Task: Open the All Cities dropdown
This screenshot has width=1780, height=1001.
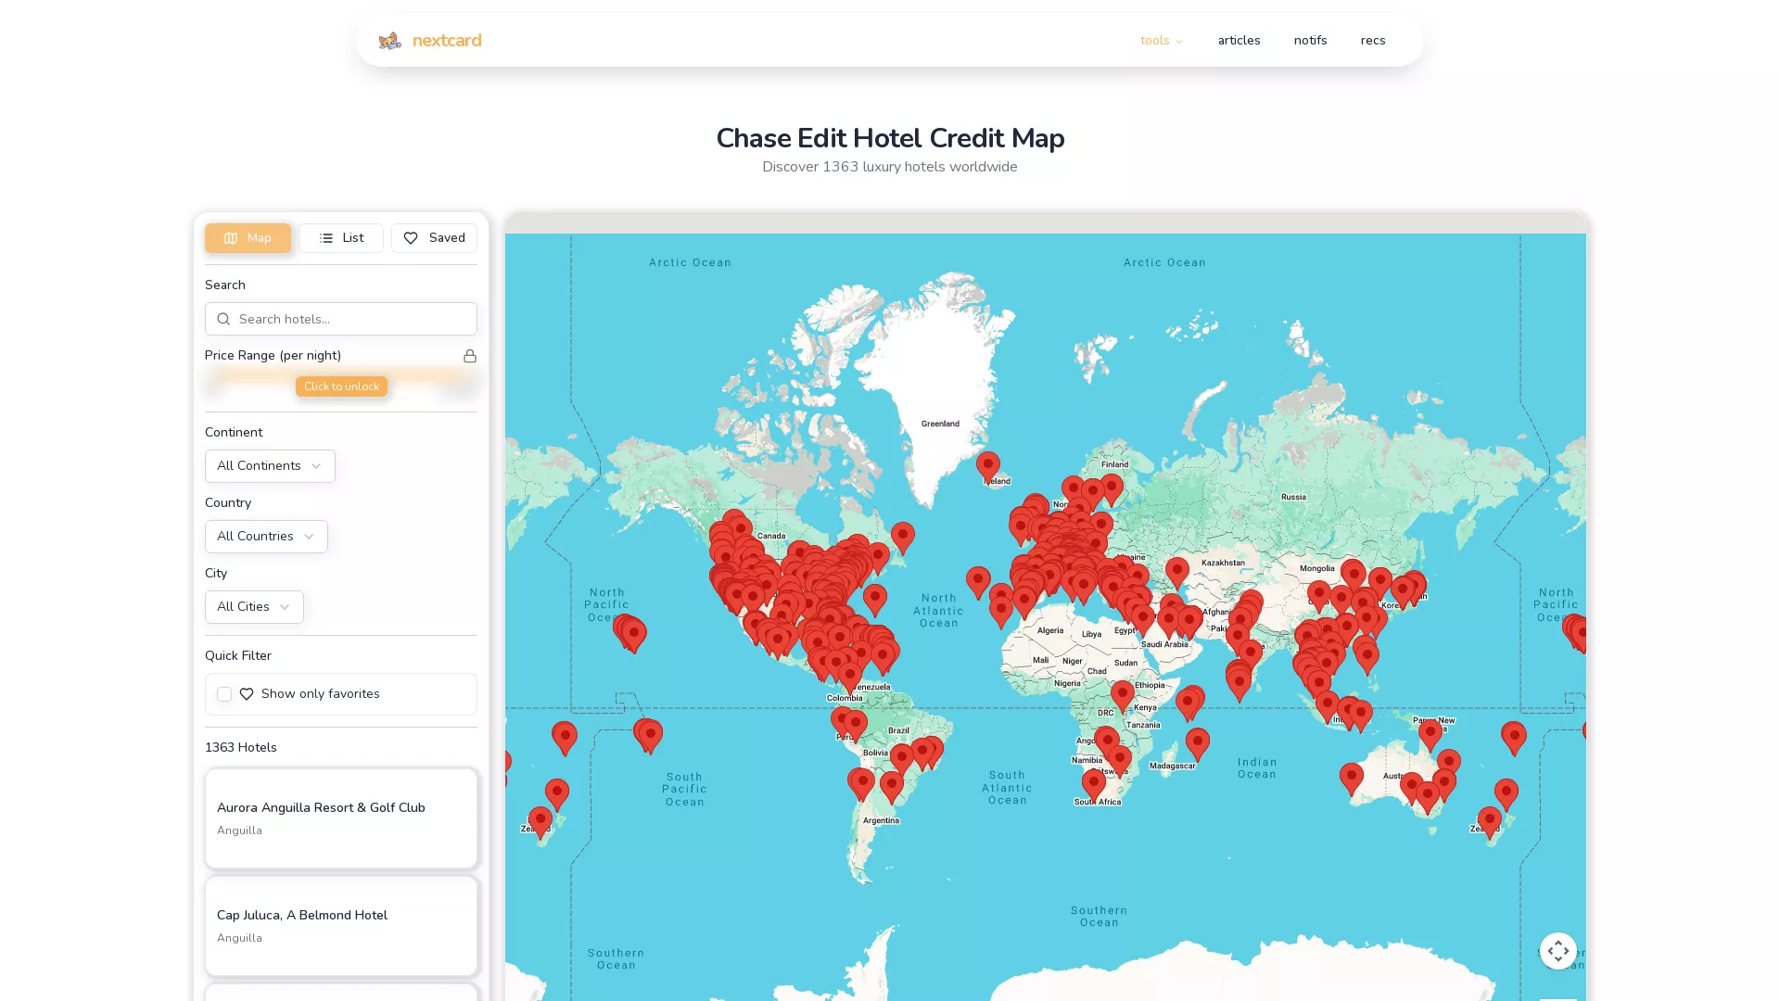Action: coord(253,606)
